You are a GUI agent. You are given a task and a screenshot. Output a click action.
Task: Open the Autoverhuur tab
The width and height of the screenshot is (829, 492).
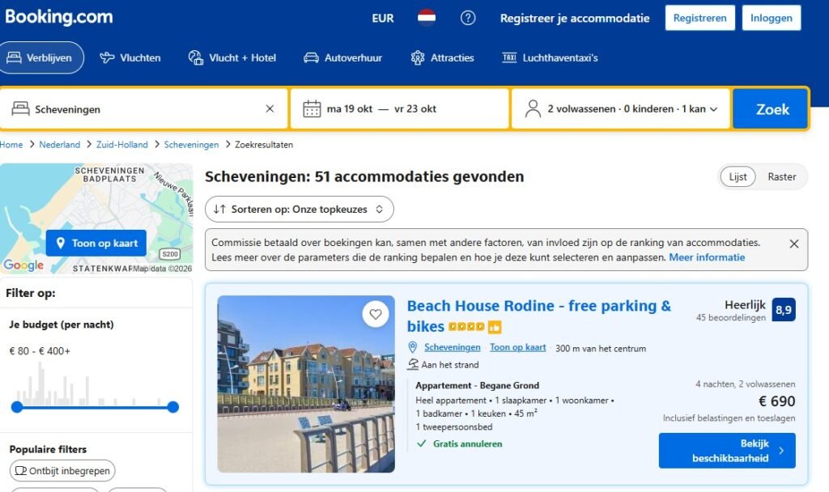pyautogui.click(x=342, y=57)
